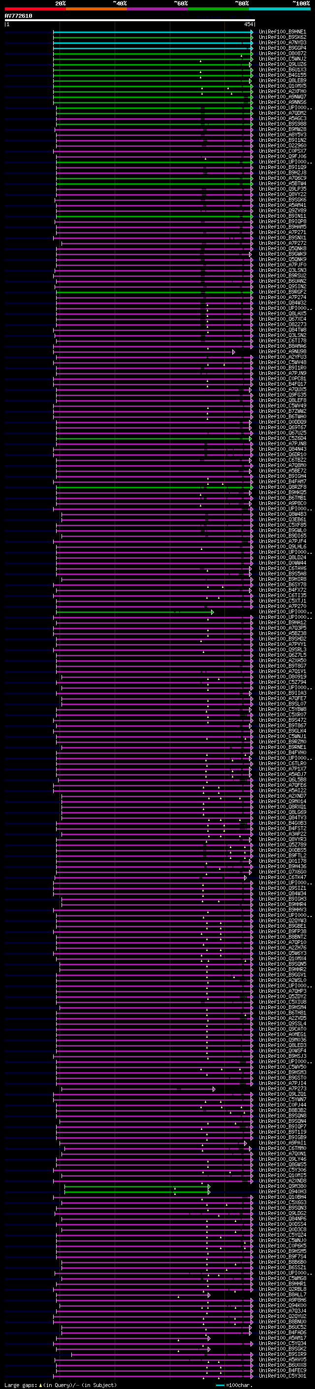Select hit label UniRef100_C0P6K5

point(282,1246)
